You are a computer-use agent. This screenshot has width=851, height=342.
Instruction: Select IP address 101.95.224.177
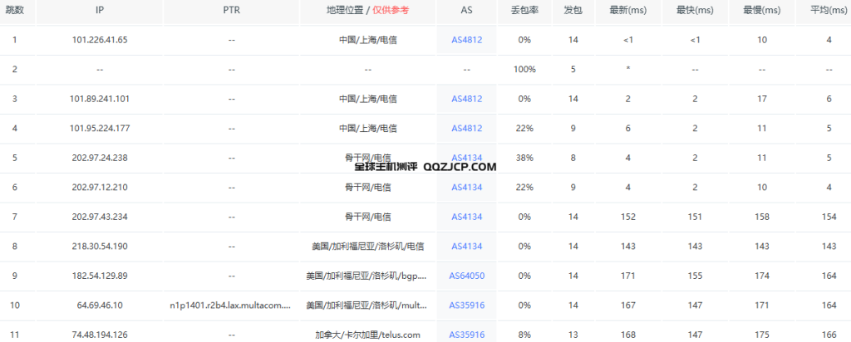tap(100, 129)
